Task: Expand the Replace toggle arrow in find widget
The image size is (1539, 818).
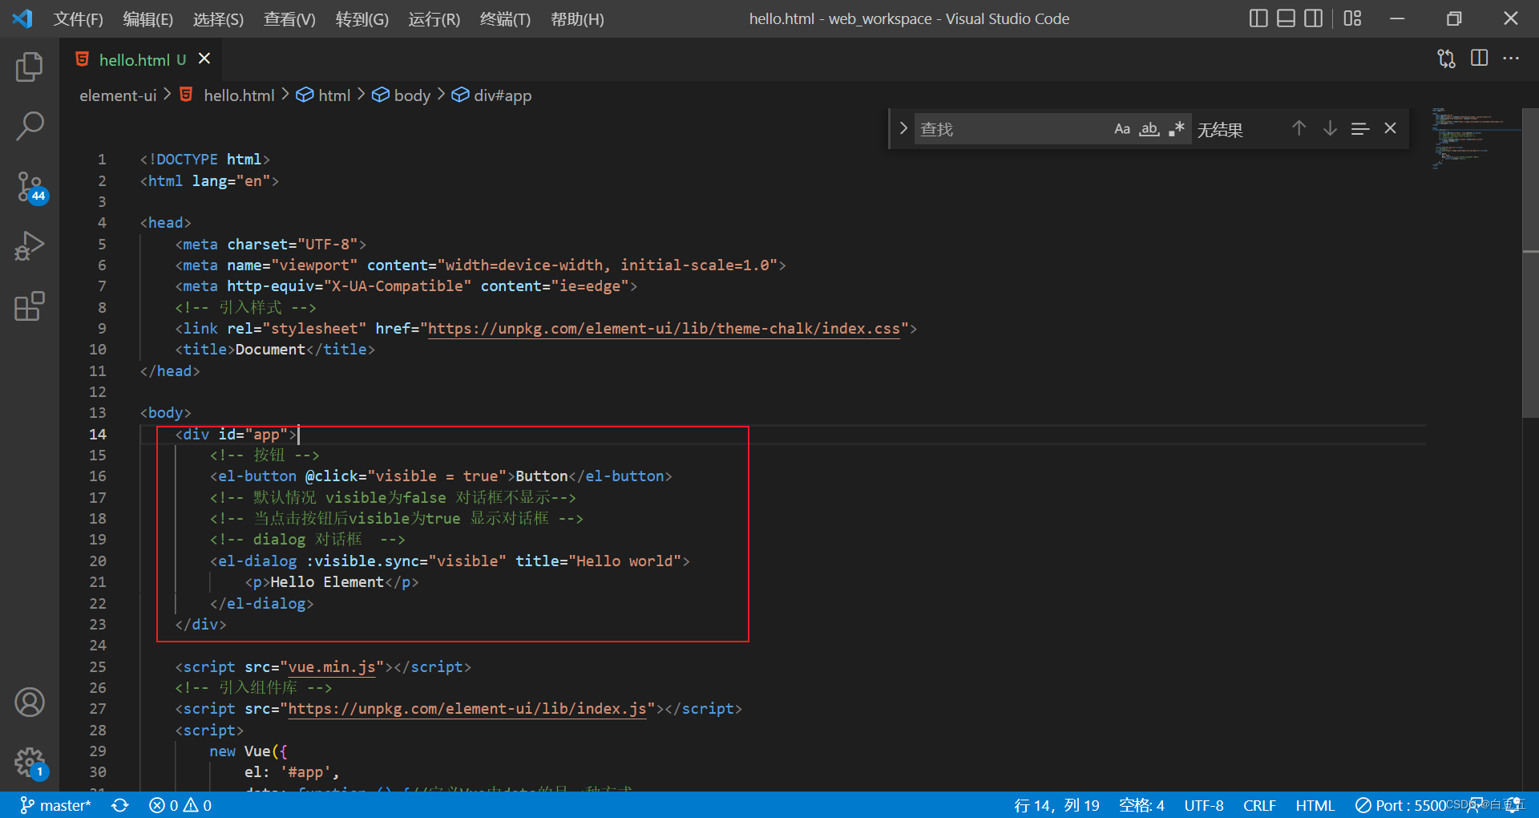Action: coord(903,128)
